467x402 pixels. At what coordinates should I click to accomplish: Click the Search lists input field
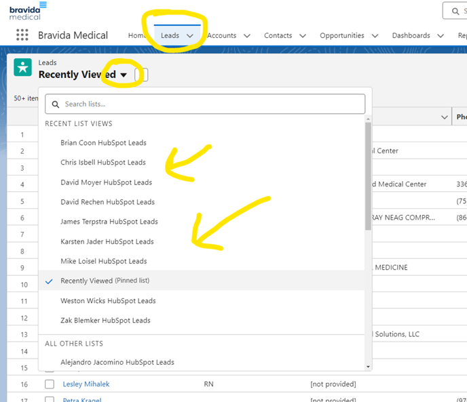205,104
